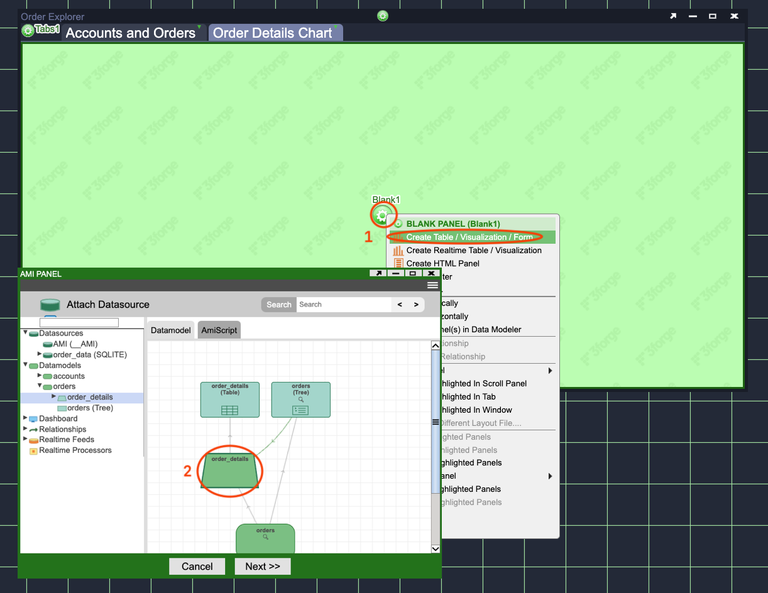
Task: Switch to the AmiScript tab
Action: pos(219,330)
